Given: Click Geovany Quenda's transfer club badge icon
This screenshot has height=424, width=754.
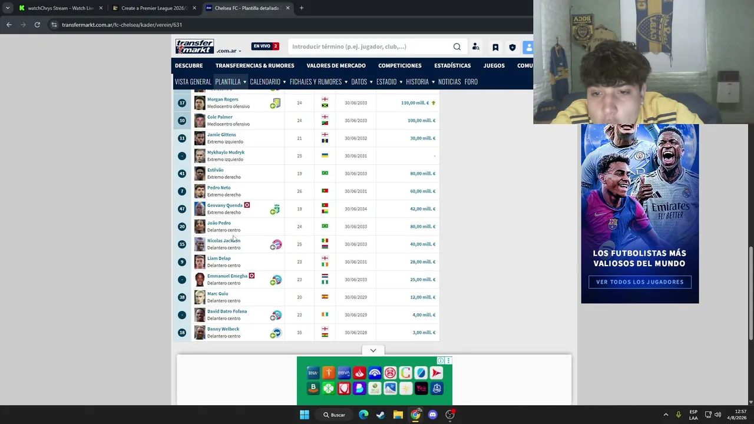Looking at the screenshot, I should pyautogui.click(x=276, y=209).
